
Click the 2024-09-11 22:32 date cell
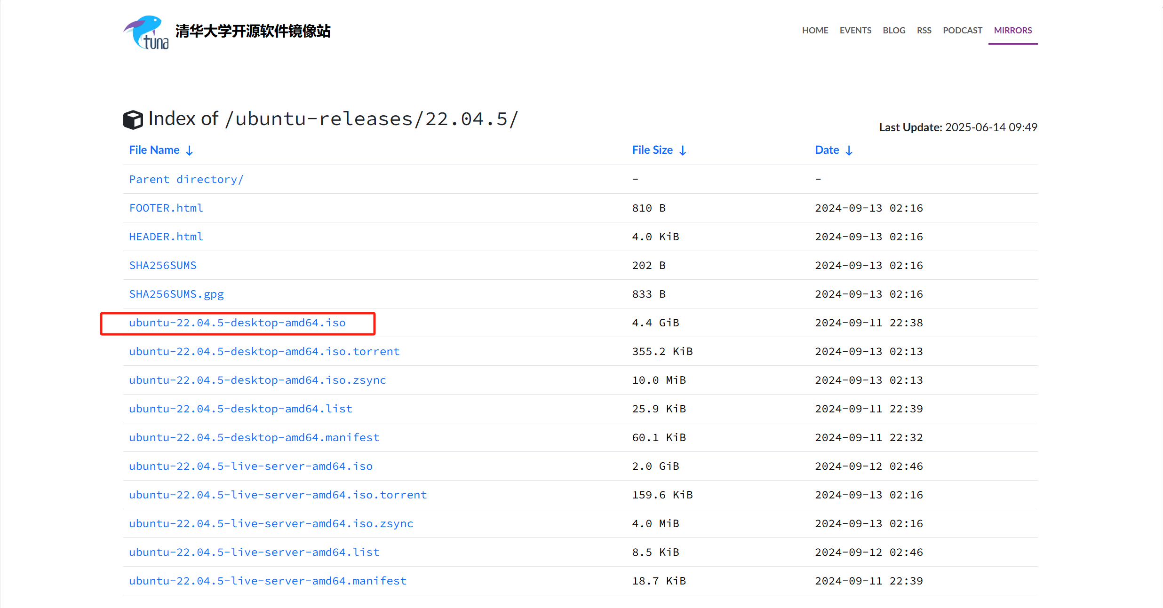869,437
